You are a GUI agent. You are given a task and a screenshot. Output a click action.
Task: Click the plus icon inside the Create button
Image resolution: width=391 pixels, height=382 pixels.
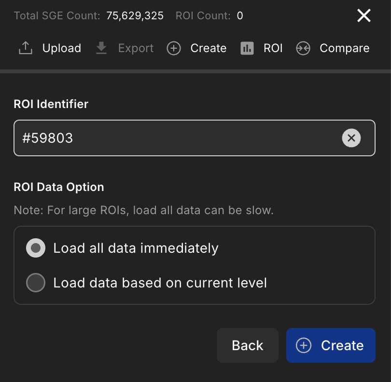coord(303,345)
